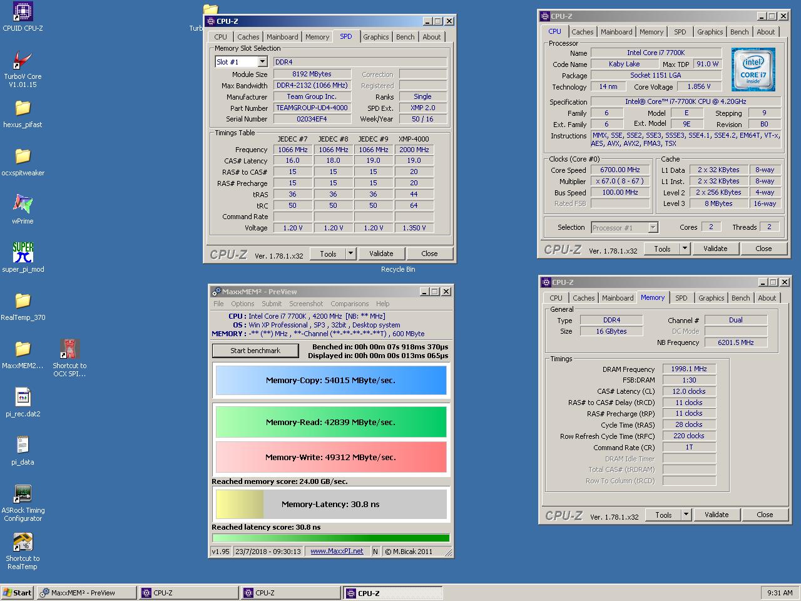Click Validate in the SPD window

click(381, 254)
